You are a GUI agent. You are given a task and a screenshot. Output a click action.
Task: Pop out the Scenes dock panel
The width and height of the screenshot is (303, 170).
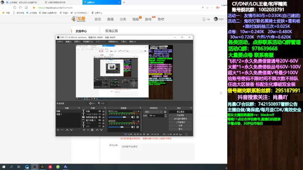pos(79,108)
